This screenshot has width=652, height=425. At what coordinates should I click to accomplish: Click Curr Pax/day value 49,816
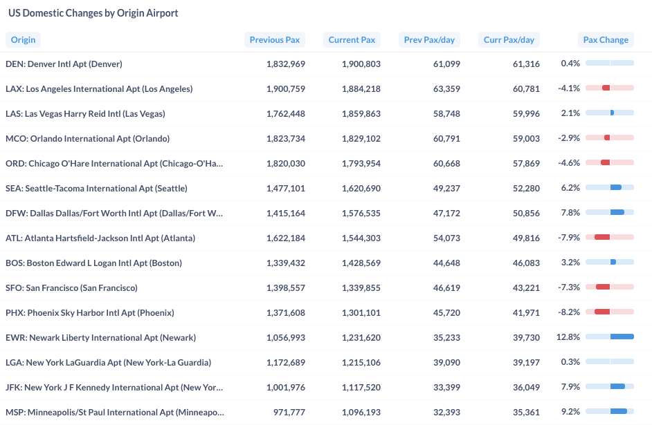click(x=526, y=238)
